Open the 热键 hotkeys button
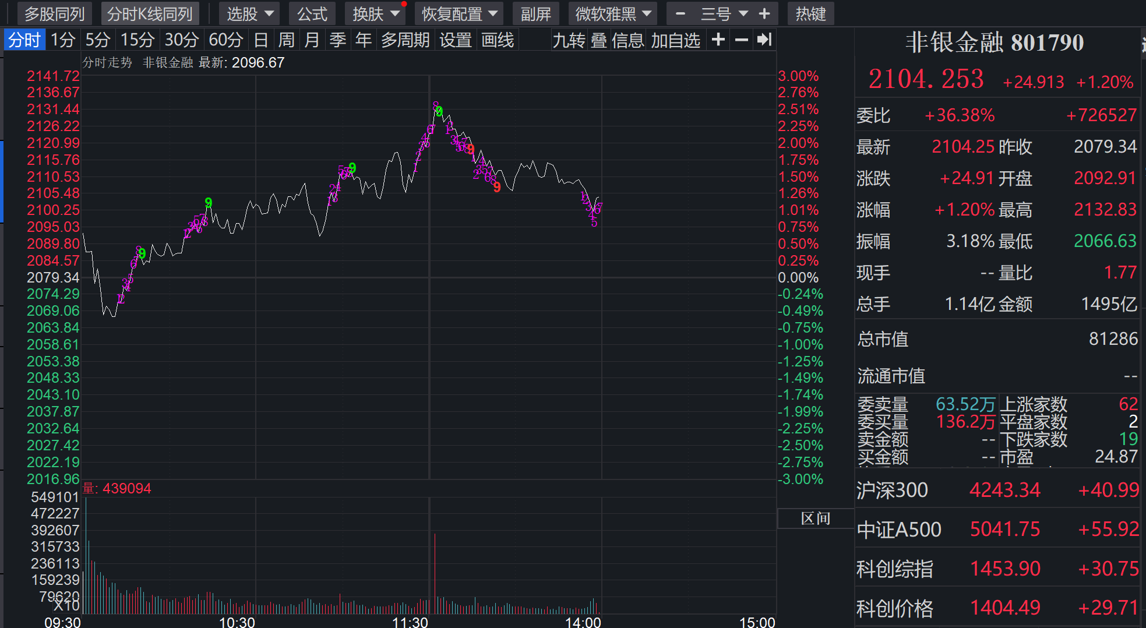This screenshot has height=628, width=1146. pos(810,13)
